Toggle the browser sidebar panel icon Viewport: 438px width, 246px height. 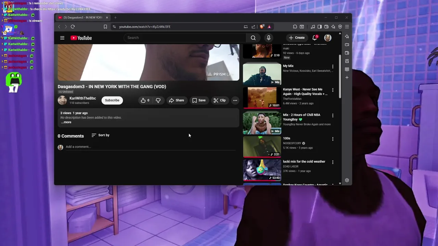pyautogui.click(x=319, y=27)
